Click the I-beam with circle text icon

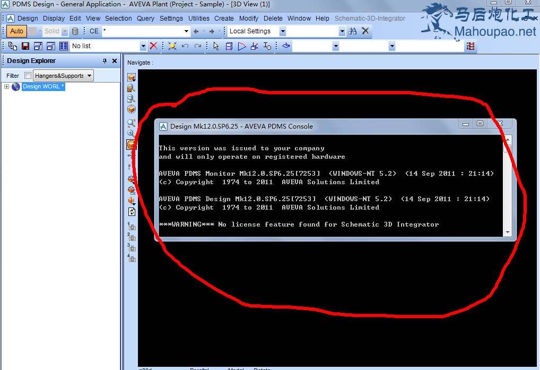pos(267,46)
